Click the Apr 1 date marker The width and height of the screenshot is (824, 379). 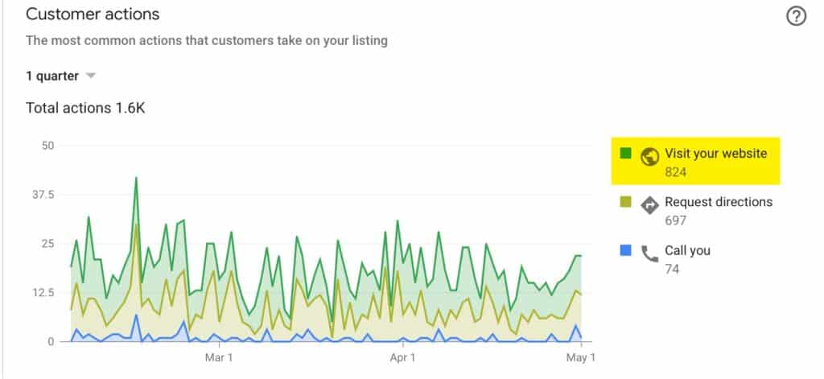(x=402, y=356)
